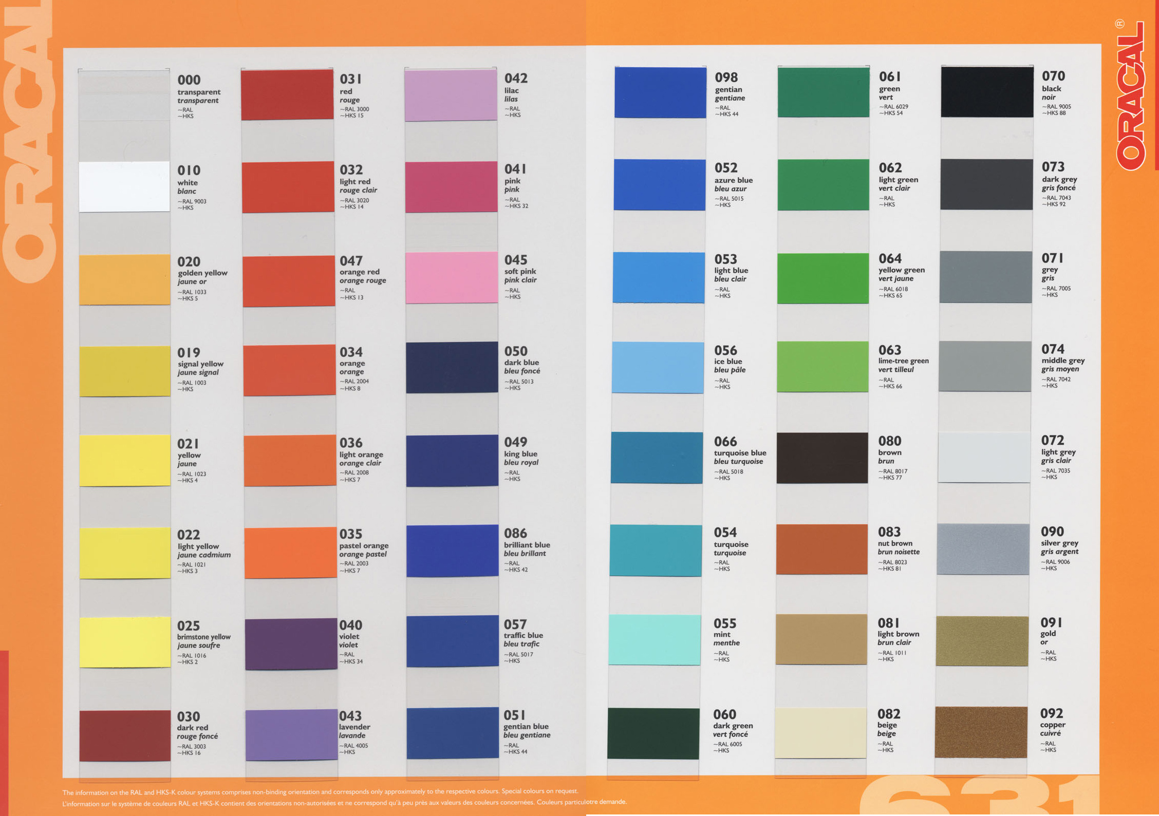Select the 055 mint swatch

(655, 640)
